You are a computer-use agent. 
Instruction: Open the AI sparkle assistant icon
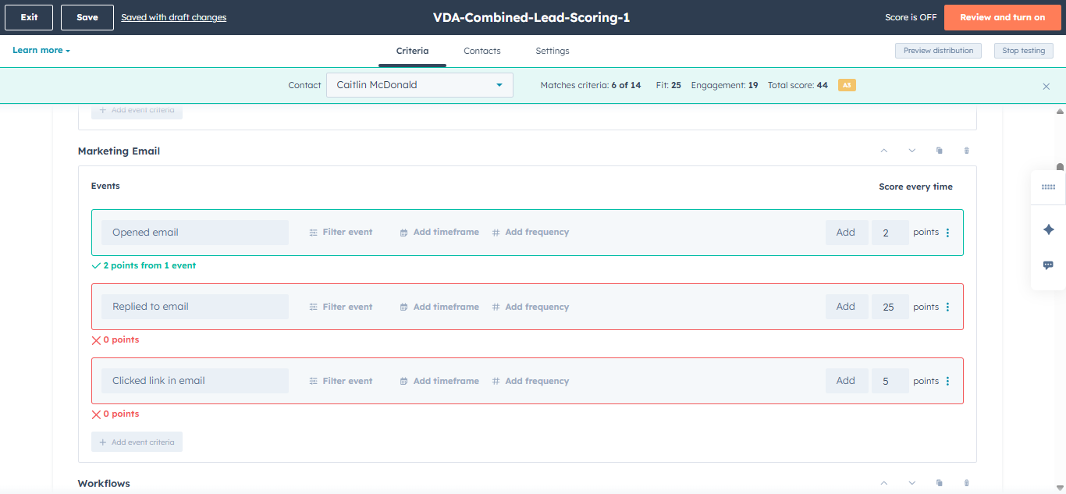1048,229
